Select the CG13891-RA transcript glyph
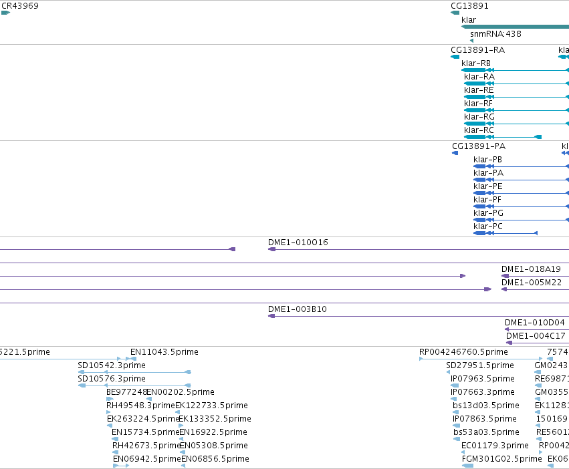Image resolution: width=569 pixels, height=469 pixels. click(x=455, y=57)
